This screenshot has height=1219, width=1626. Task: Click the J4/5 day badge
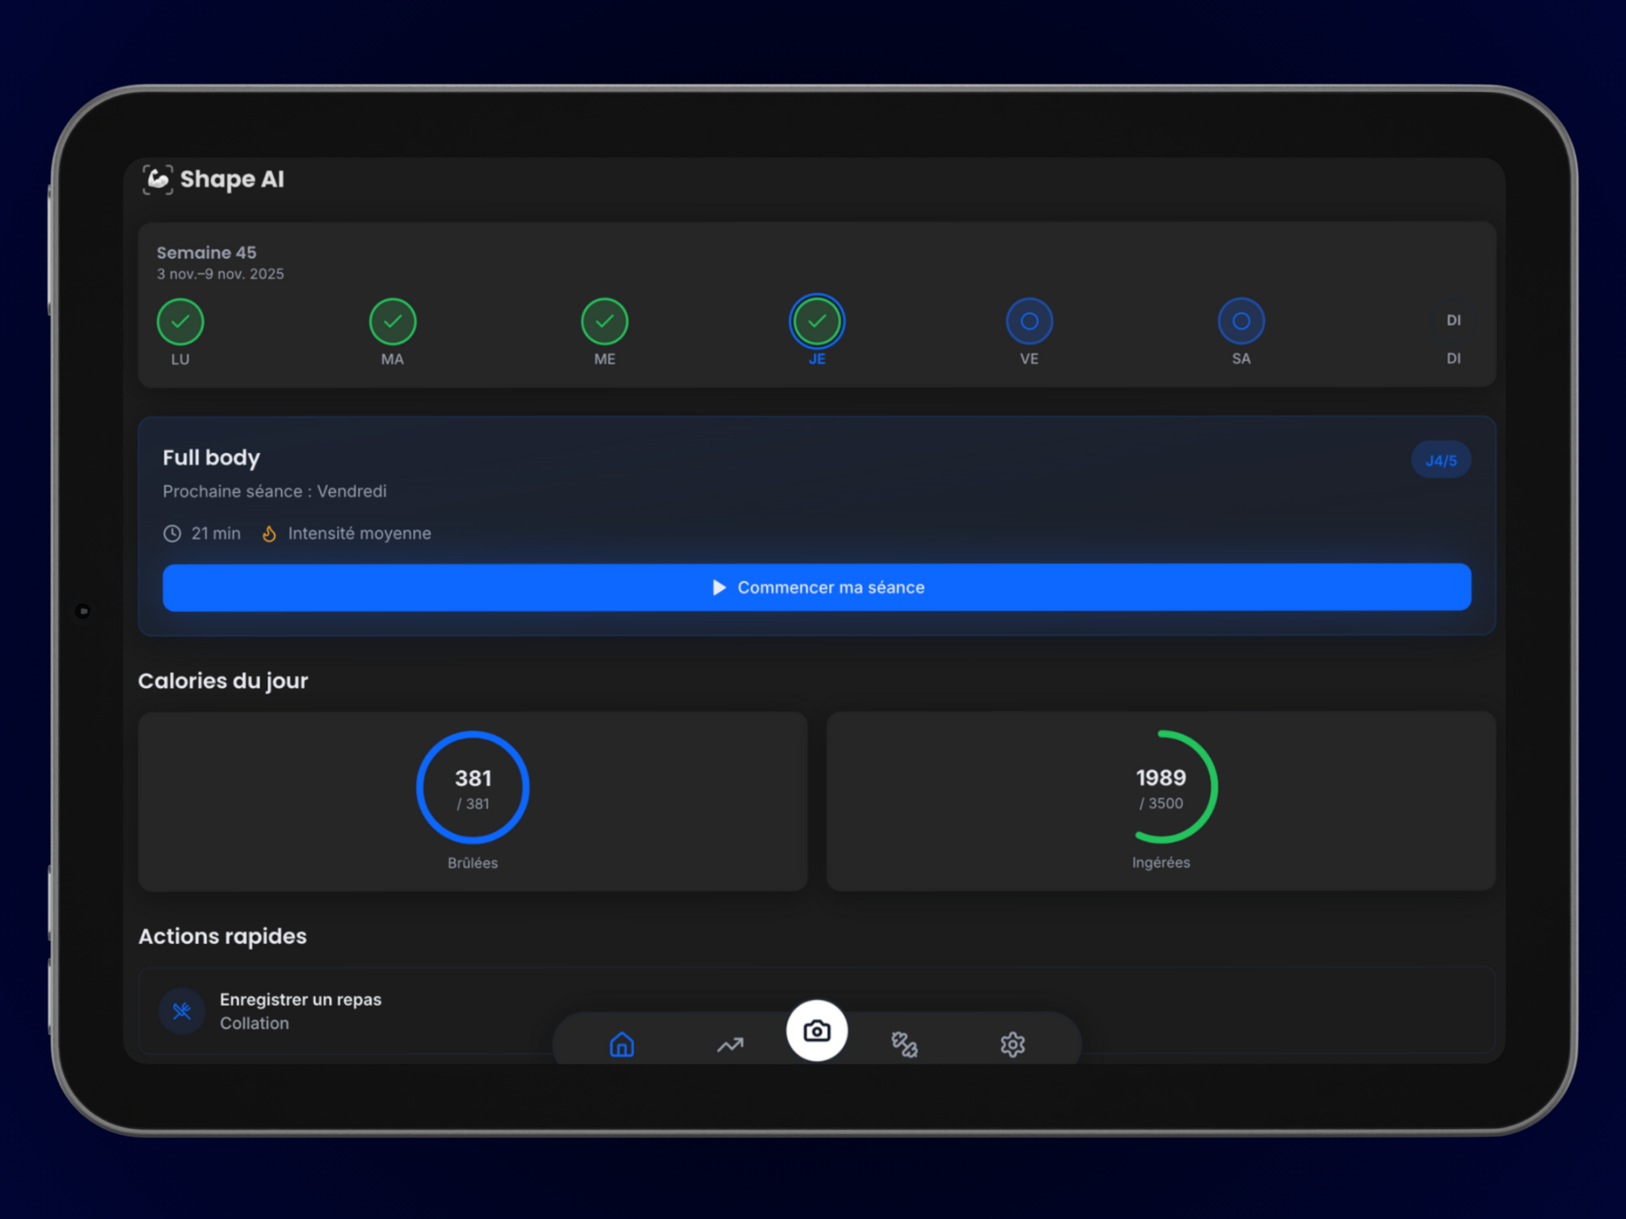click(1440, 460)
